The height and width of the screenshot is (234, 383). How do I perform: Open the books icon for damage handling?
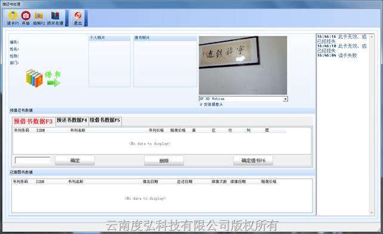pyautogui.click(x=55, y=16)
